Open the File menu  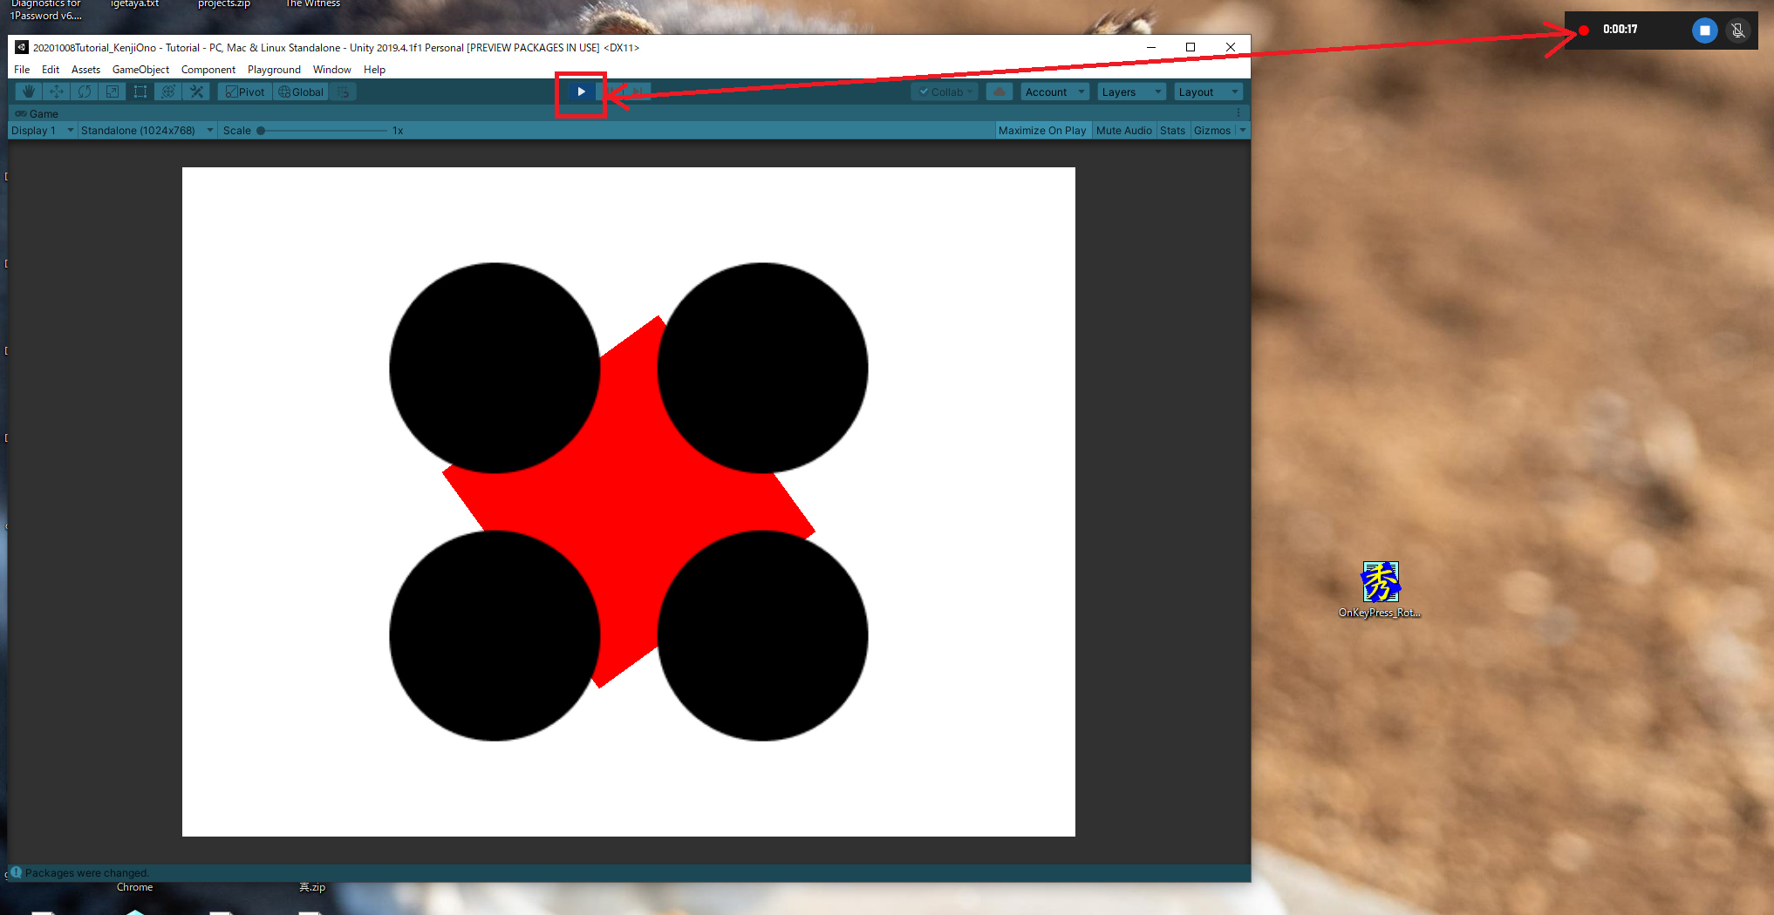[22, 70]
